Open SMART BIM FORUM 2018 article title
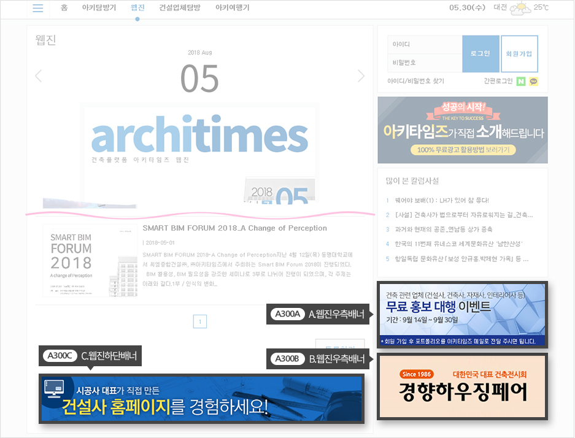The width and height of the screenshot is (575, 438). click(x=234, y=228)
